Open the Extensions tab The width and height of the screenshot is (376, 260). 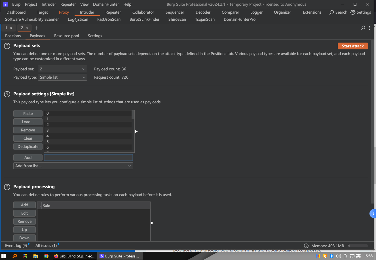coord(312,12)
